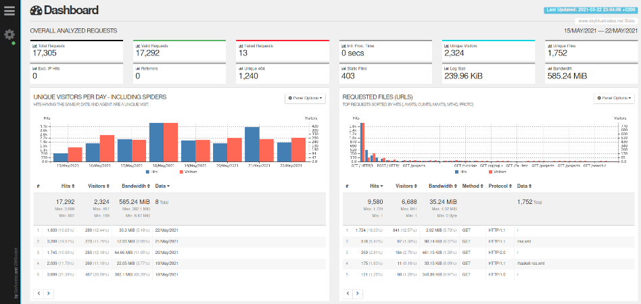Click the Last Updated timestamp badge

click(x=590, y=11)
